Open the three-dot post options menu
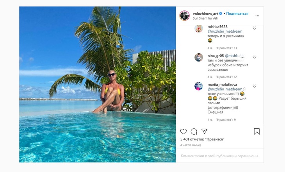 [x=257, y=16]
